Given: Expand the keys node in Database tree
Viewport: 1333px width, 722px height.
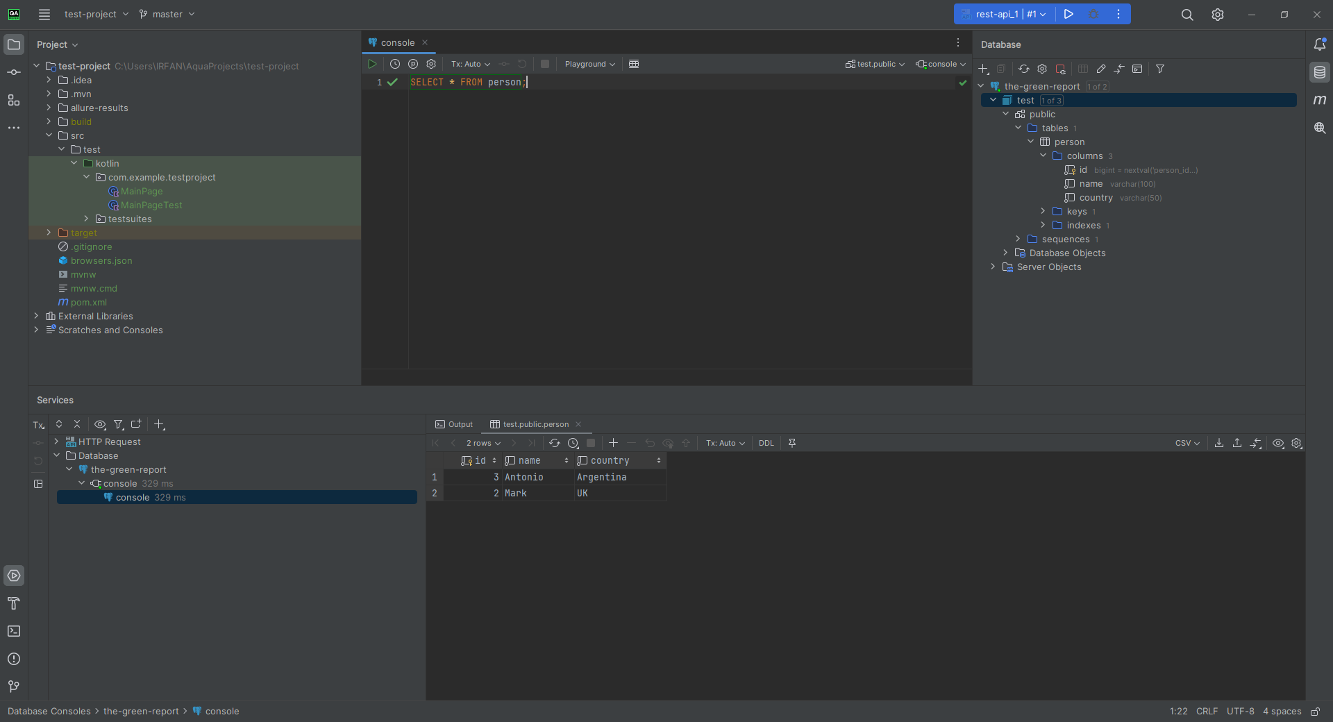Looking at the screenshot, I should [x=1043, y=211].
